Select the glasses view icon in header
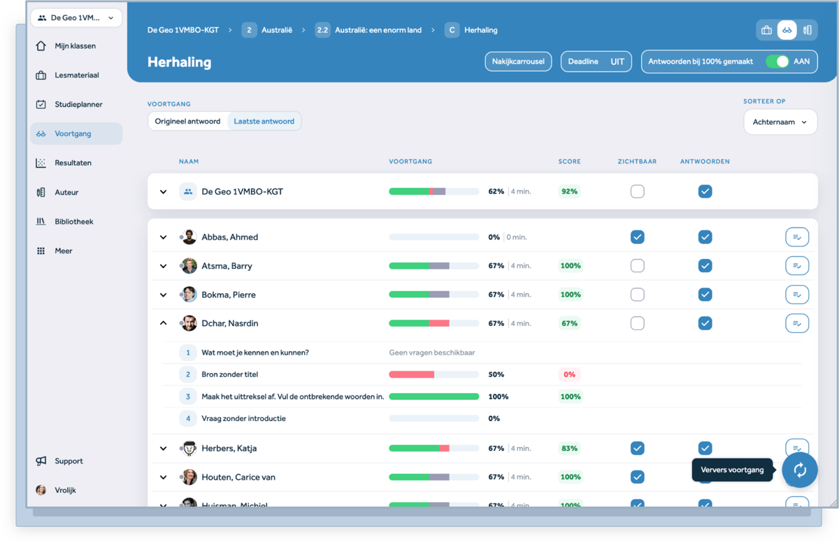This screenshot has height=546, width=839. pos(787,30)
